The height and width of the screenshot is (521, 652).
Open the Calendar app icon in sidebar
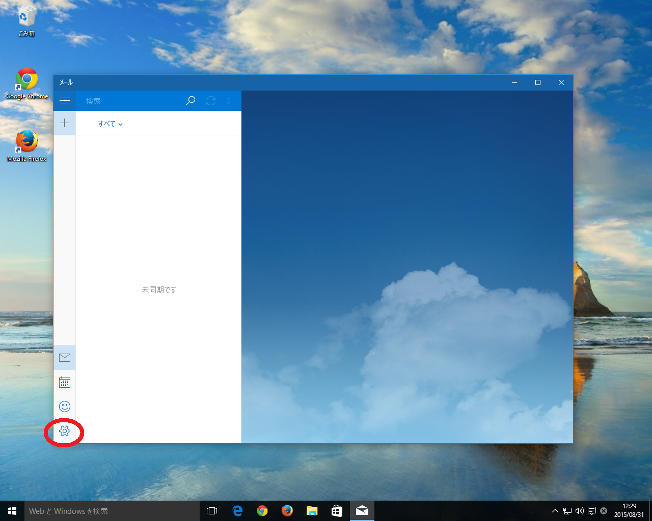(65, 382)
